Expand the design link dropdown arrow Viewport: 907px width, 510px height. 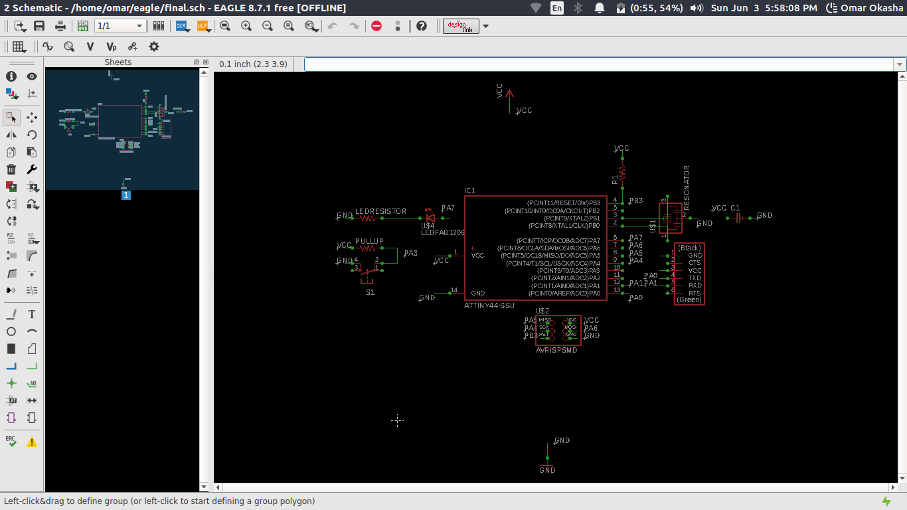(x=486, y=26)
